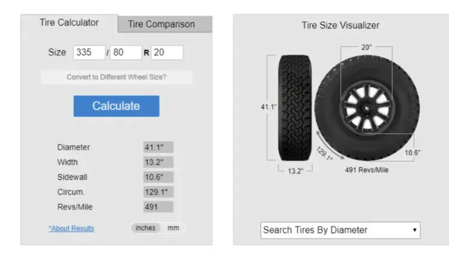
Task: Open the Convert to Different Wheel Size option
Action: (116, 77)
